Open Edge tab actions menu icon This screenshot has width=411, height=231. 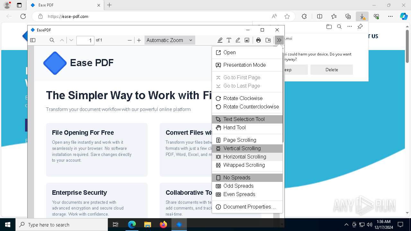19,5
